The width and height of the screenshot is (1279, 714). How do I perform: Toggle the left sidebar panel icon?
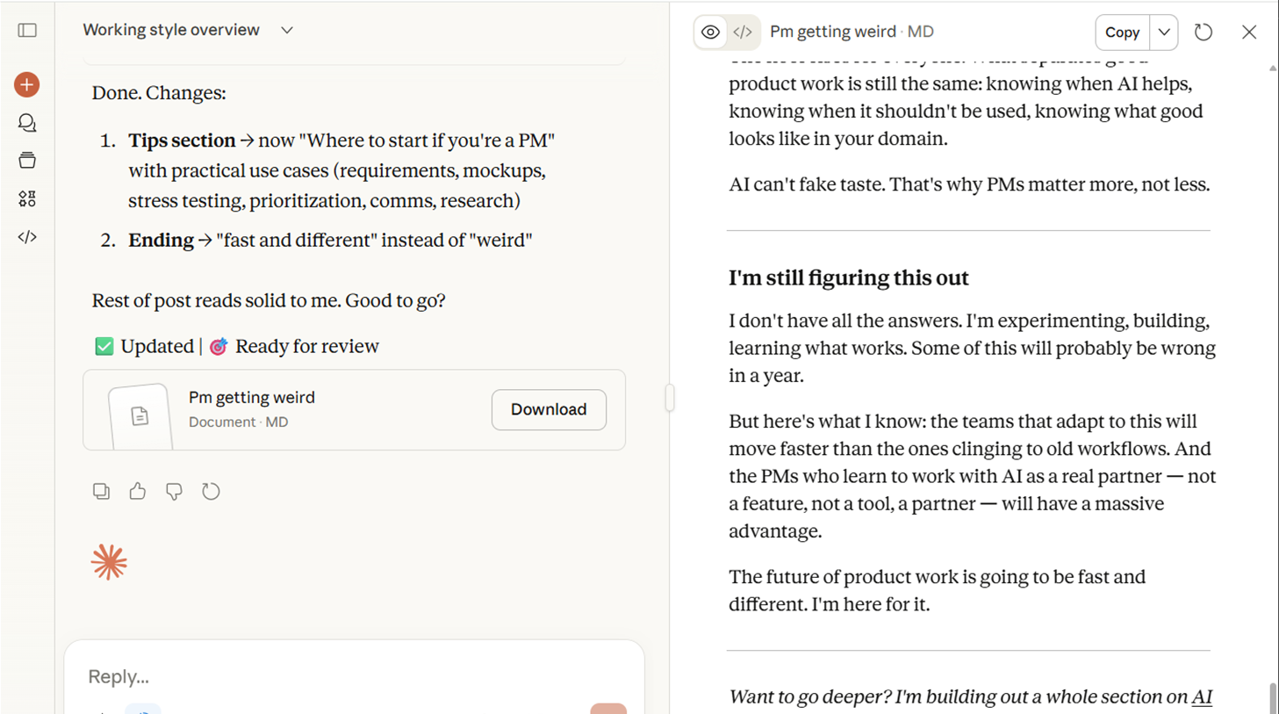pyautogui.click(x=27, y=31)
